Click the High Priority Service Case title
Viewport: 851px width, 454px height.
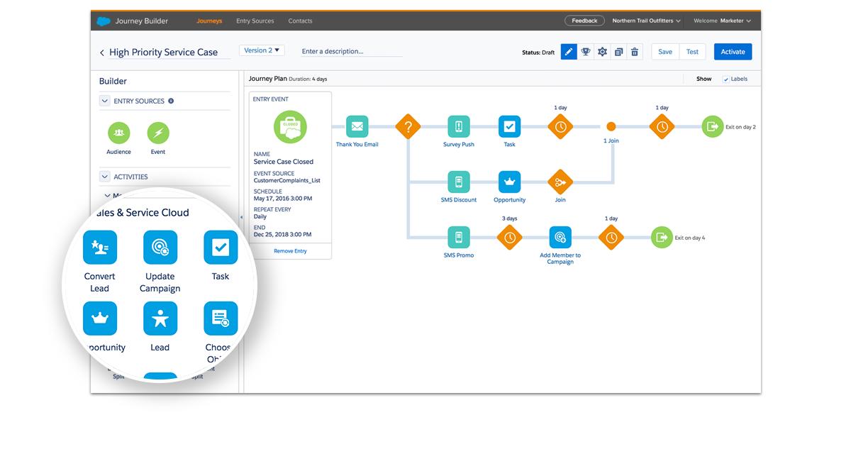[164, 52]
